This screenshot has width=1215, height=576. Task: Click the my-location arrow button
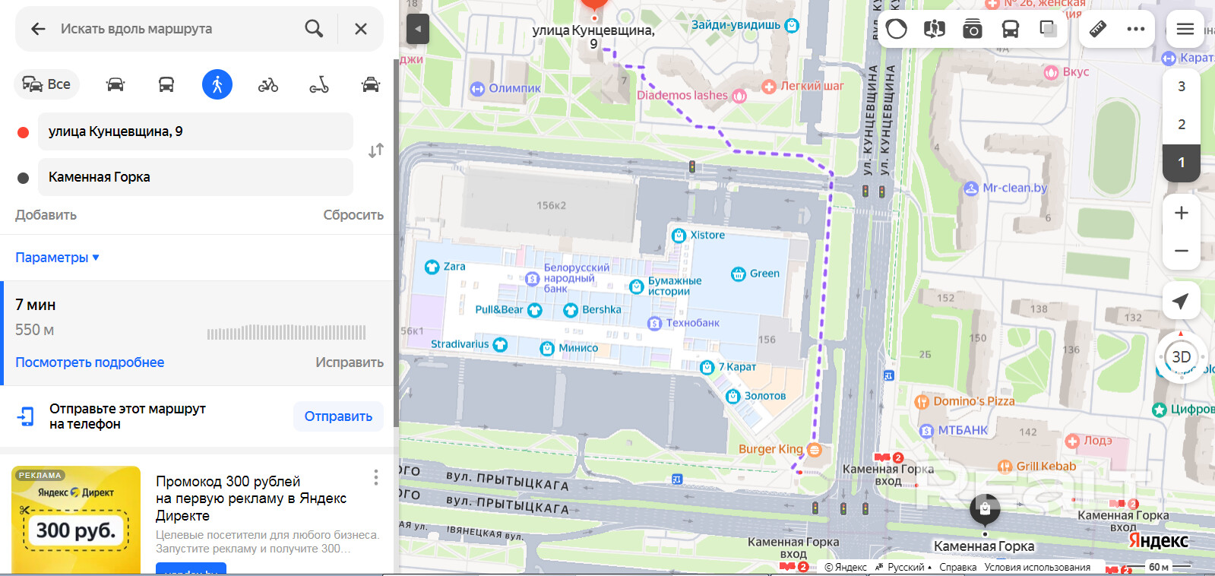tap(1181, 301)
